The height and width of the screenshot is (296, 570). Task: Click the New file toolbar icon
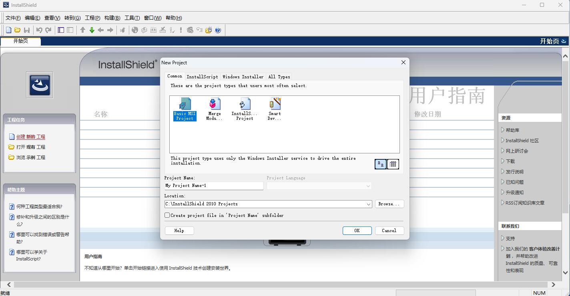[8, 30]
